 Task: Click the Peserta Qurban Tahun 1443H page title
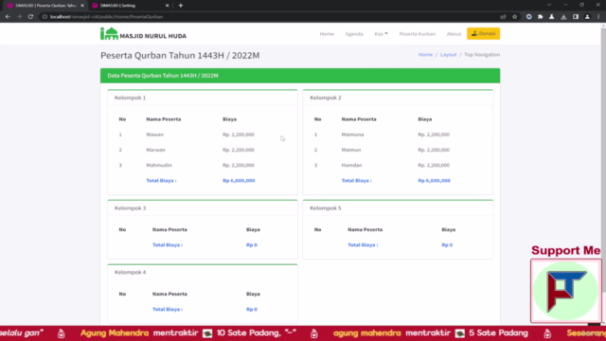tap(180, 55)
